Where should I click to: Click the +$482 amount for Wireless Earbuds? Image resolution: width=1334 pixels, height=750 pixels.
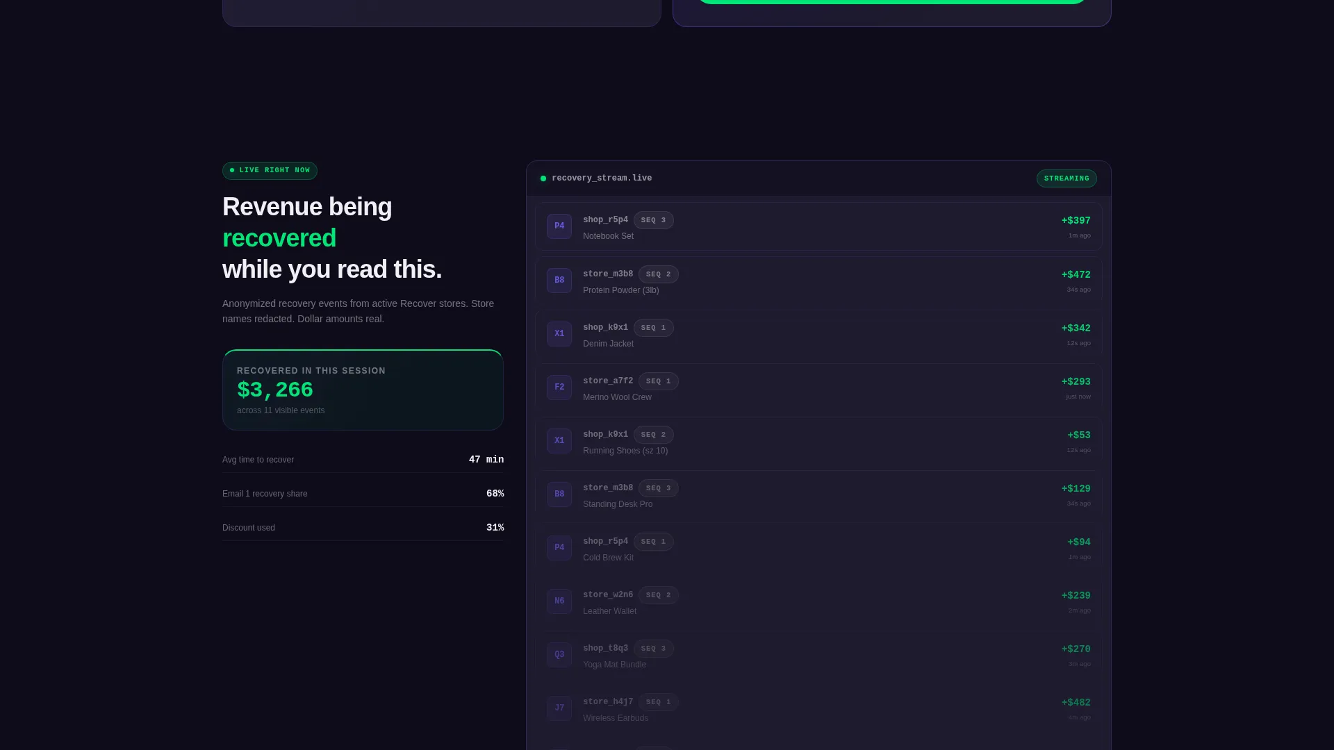(1076, 703)
